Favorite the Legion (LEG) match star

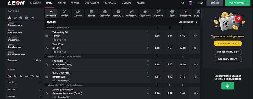47,64
